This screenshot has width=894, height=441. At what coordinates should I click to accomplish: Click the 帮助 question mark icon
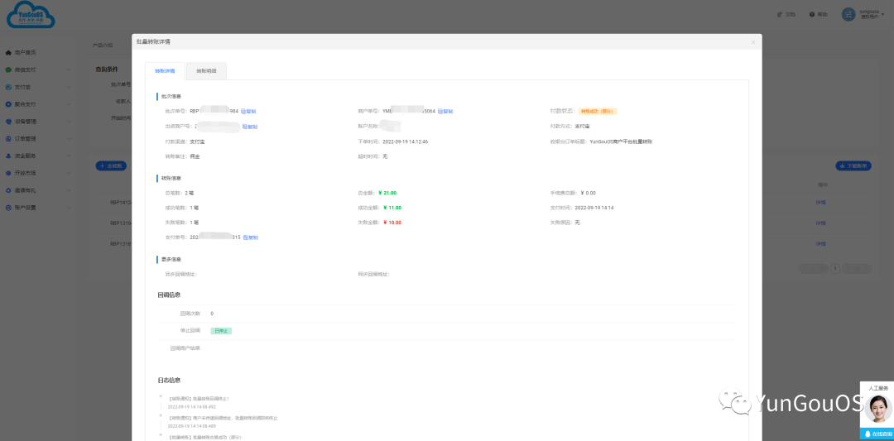coord(812,14)
